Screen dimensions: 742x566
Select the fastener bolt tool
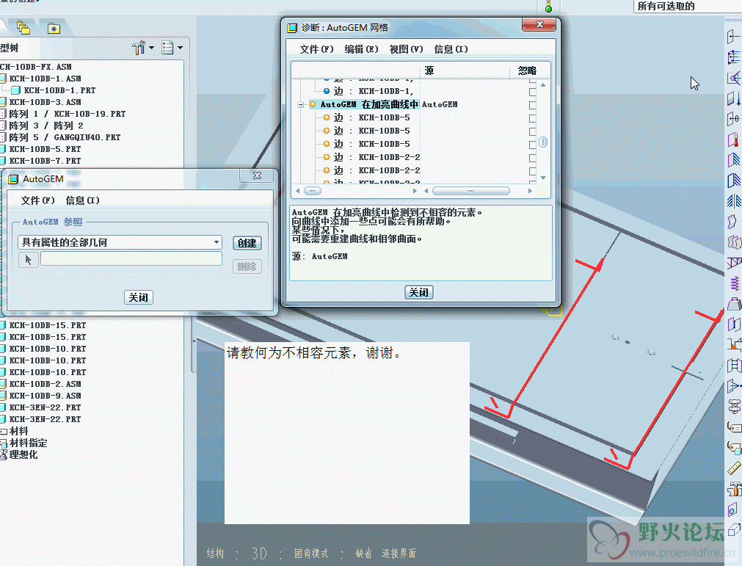(x=733, y=406)
